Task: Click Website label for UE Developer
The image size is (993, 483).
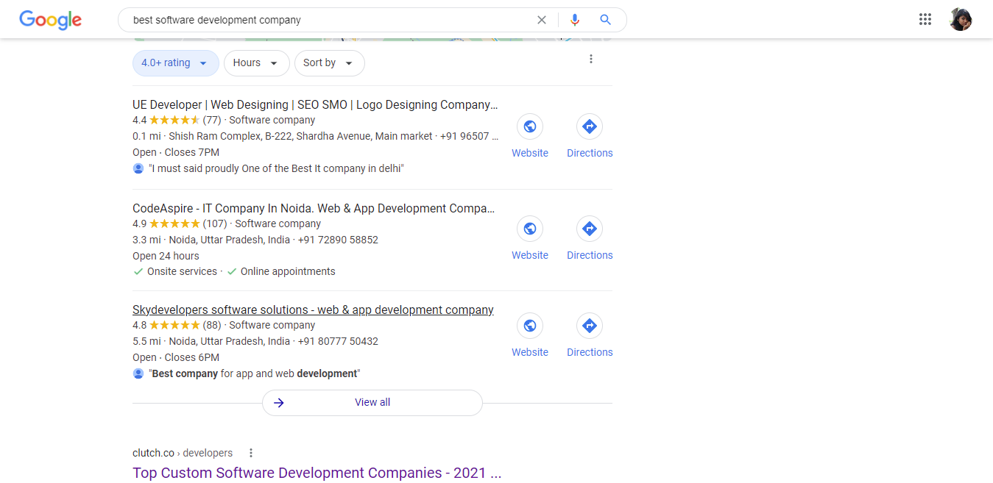Action: (530, 153)
